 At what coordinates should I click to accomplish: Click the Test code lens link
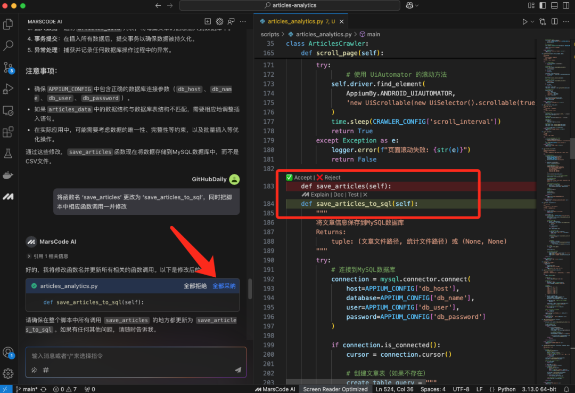pos(353,195)
